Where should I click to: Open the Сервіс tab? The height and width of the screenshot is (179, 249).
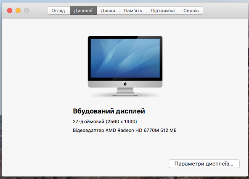191,11
